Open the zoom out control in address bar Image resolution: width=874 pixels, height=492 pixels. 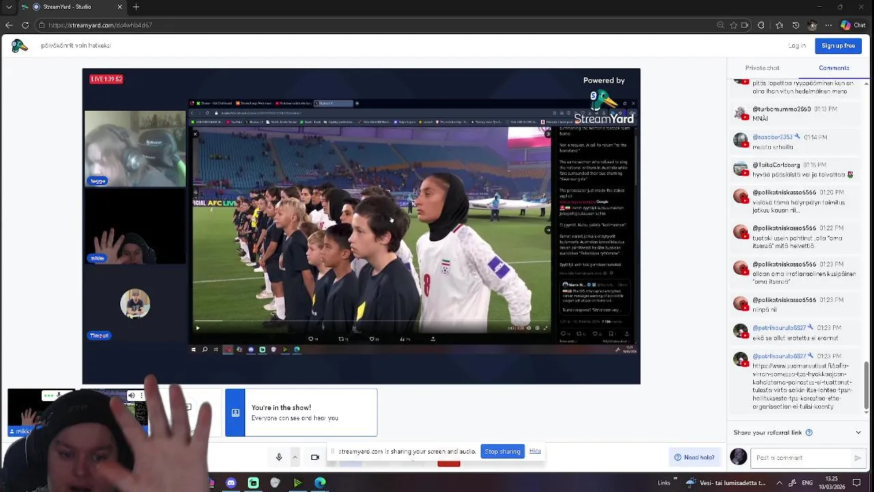720,25
